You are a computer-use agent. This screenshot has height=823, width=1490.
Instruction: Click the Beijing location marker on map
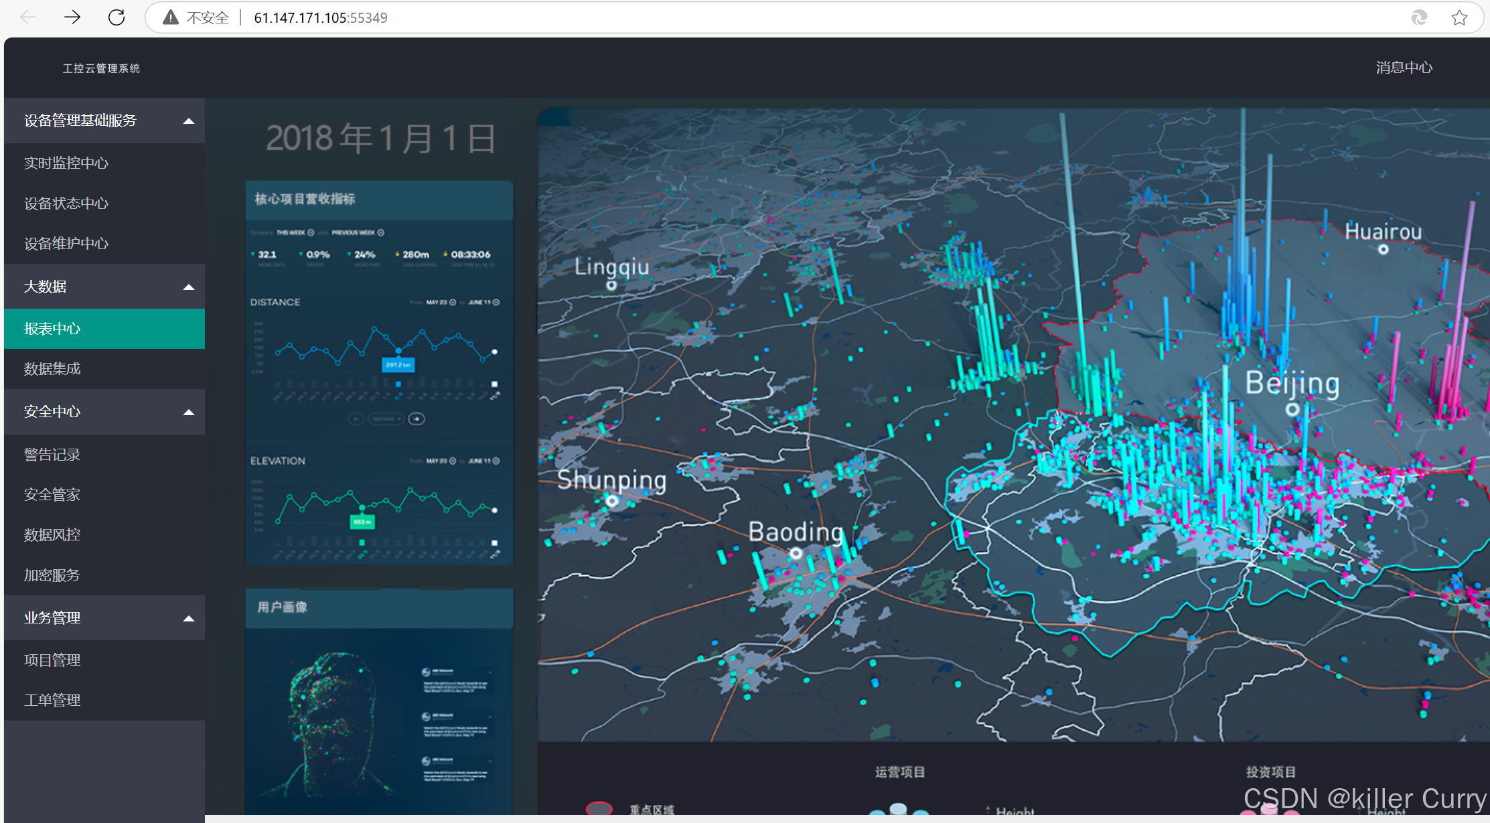pos(1292,408)
